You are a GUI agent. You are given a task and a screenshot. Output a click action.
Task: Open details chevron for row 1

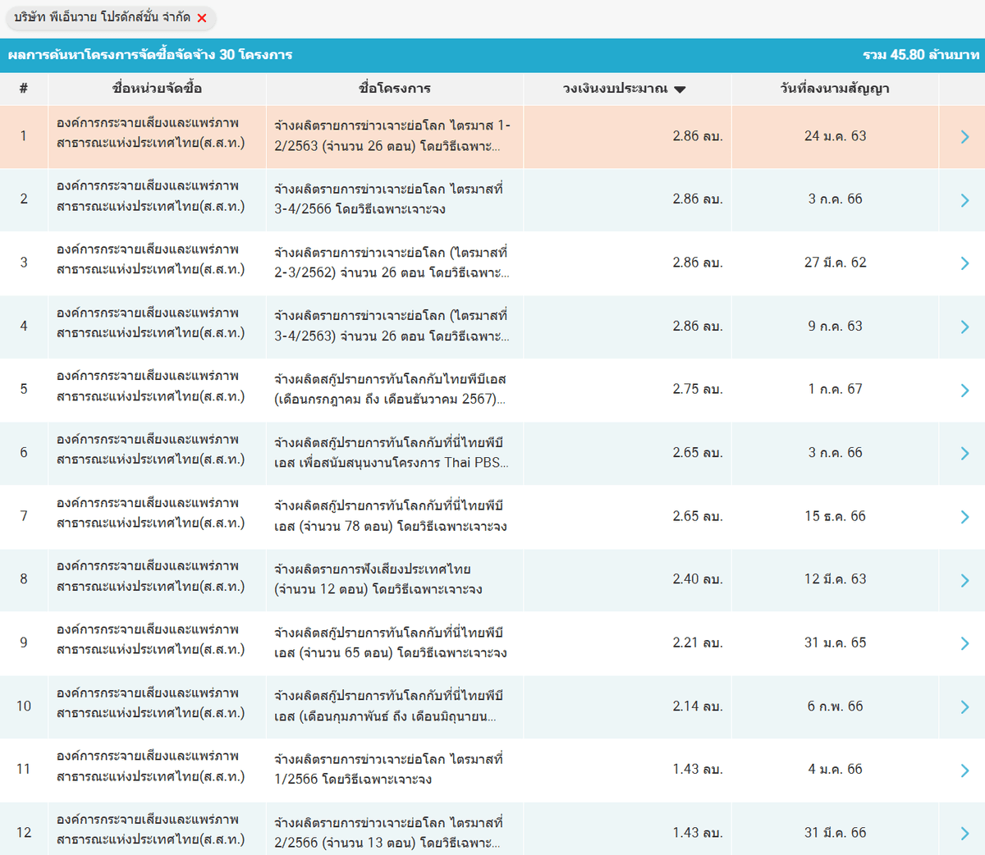pos(964,137)
